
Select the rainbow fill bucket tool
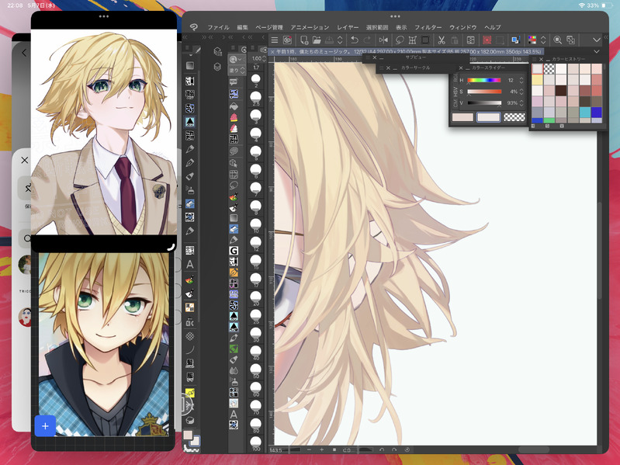pos(190,280)
